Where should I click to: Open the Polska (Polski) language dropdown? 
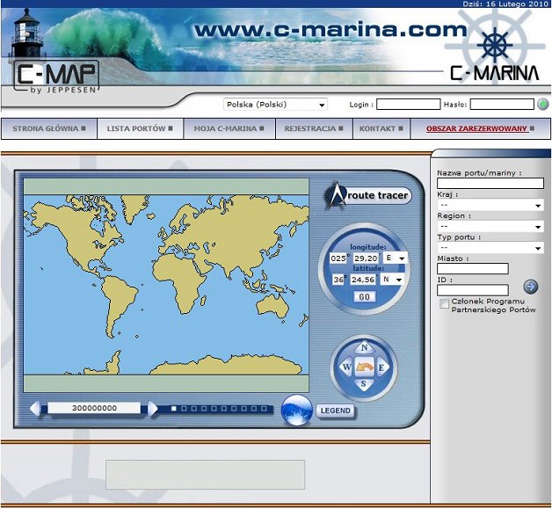pos(275,105)
